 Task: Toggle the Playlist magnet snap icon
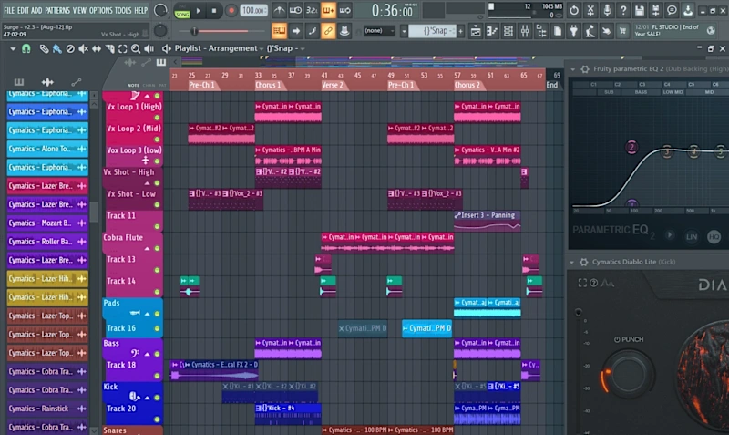[x=26, y=48]
